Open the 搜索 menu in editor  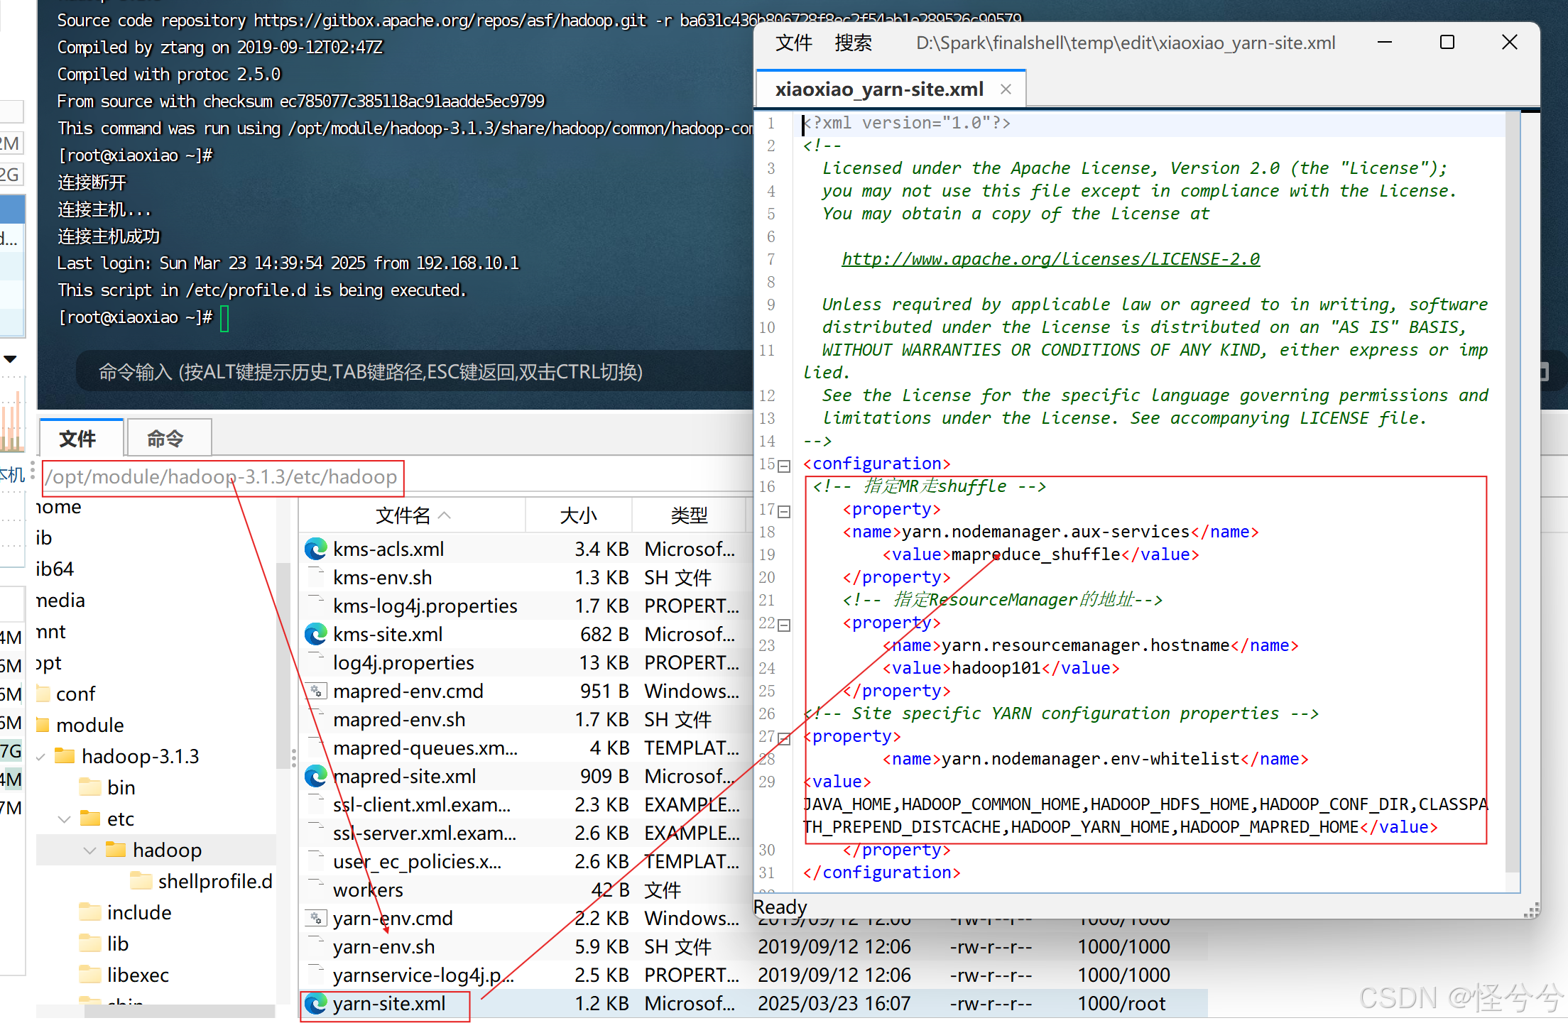853,43
